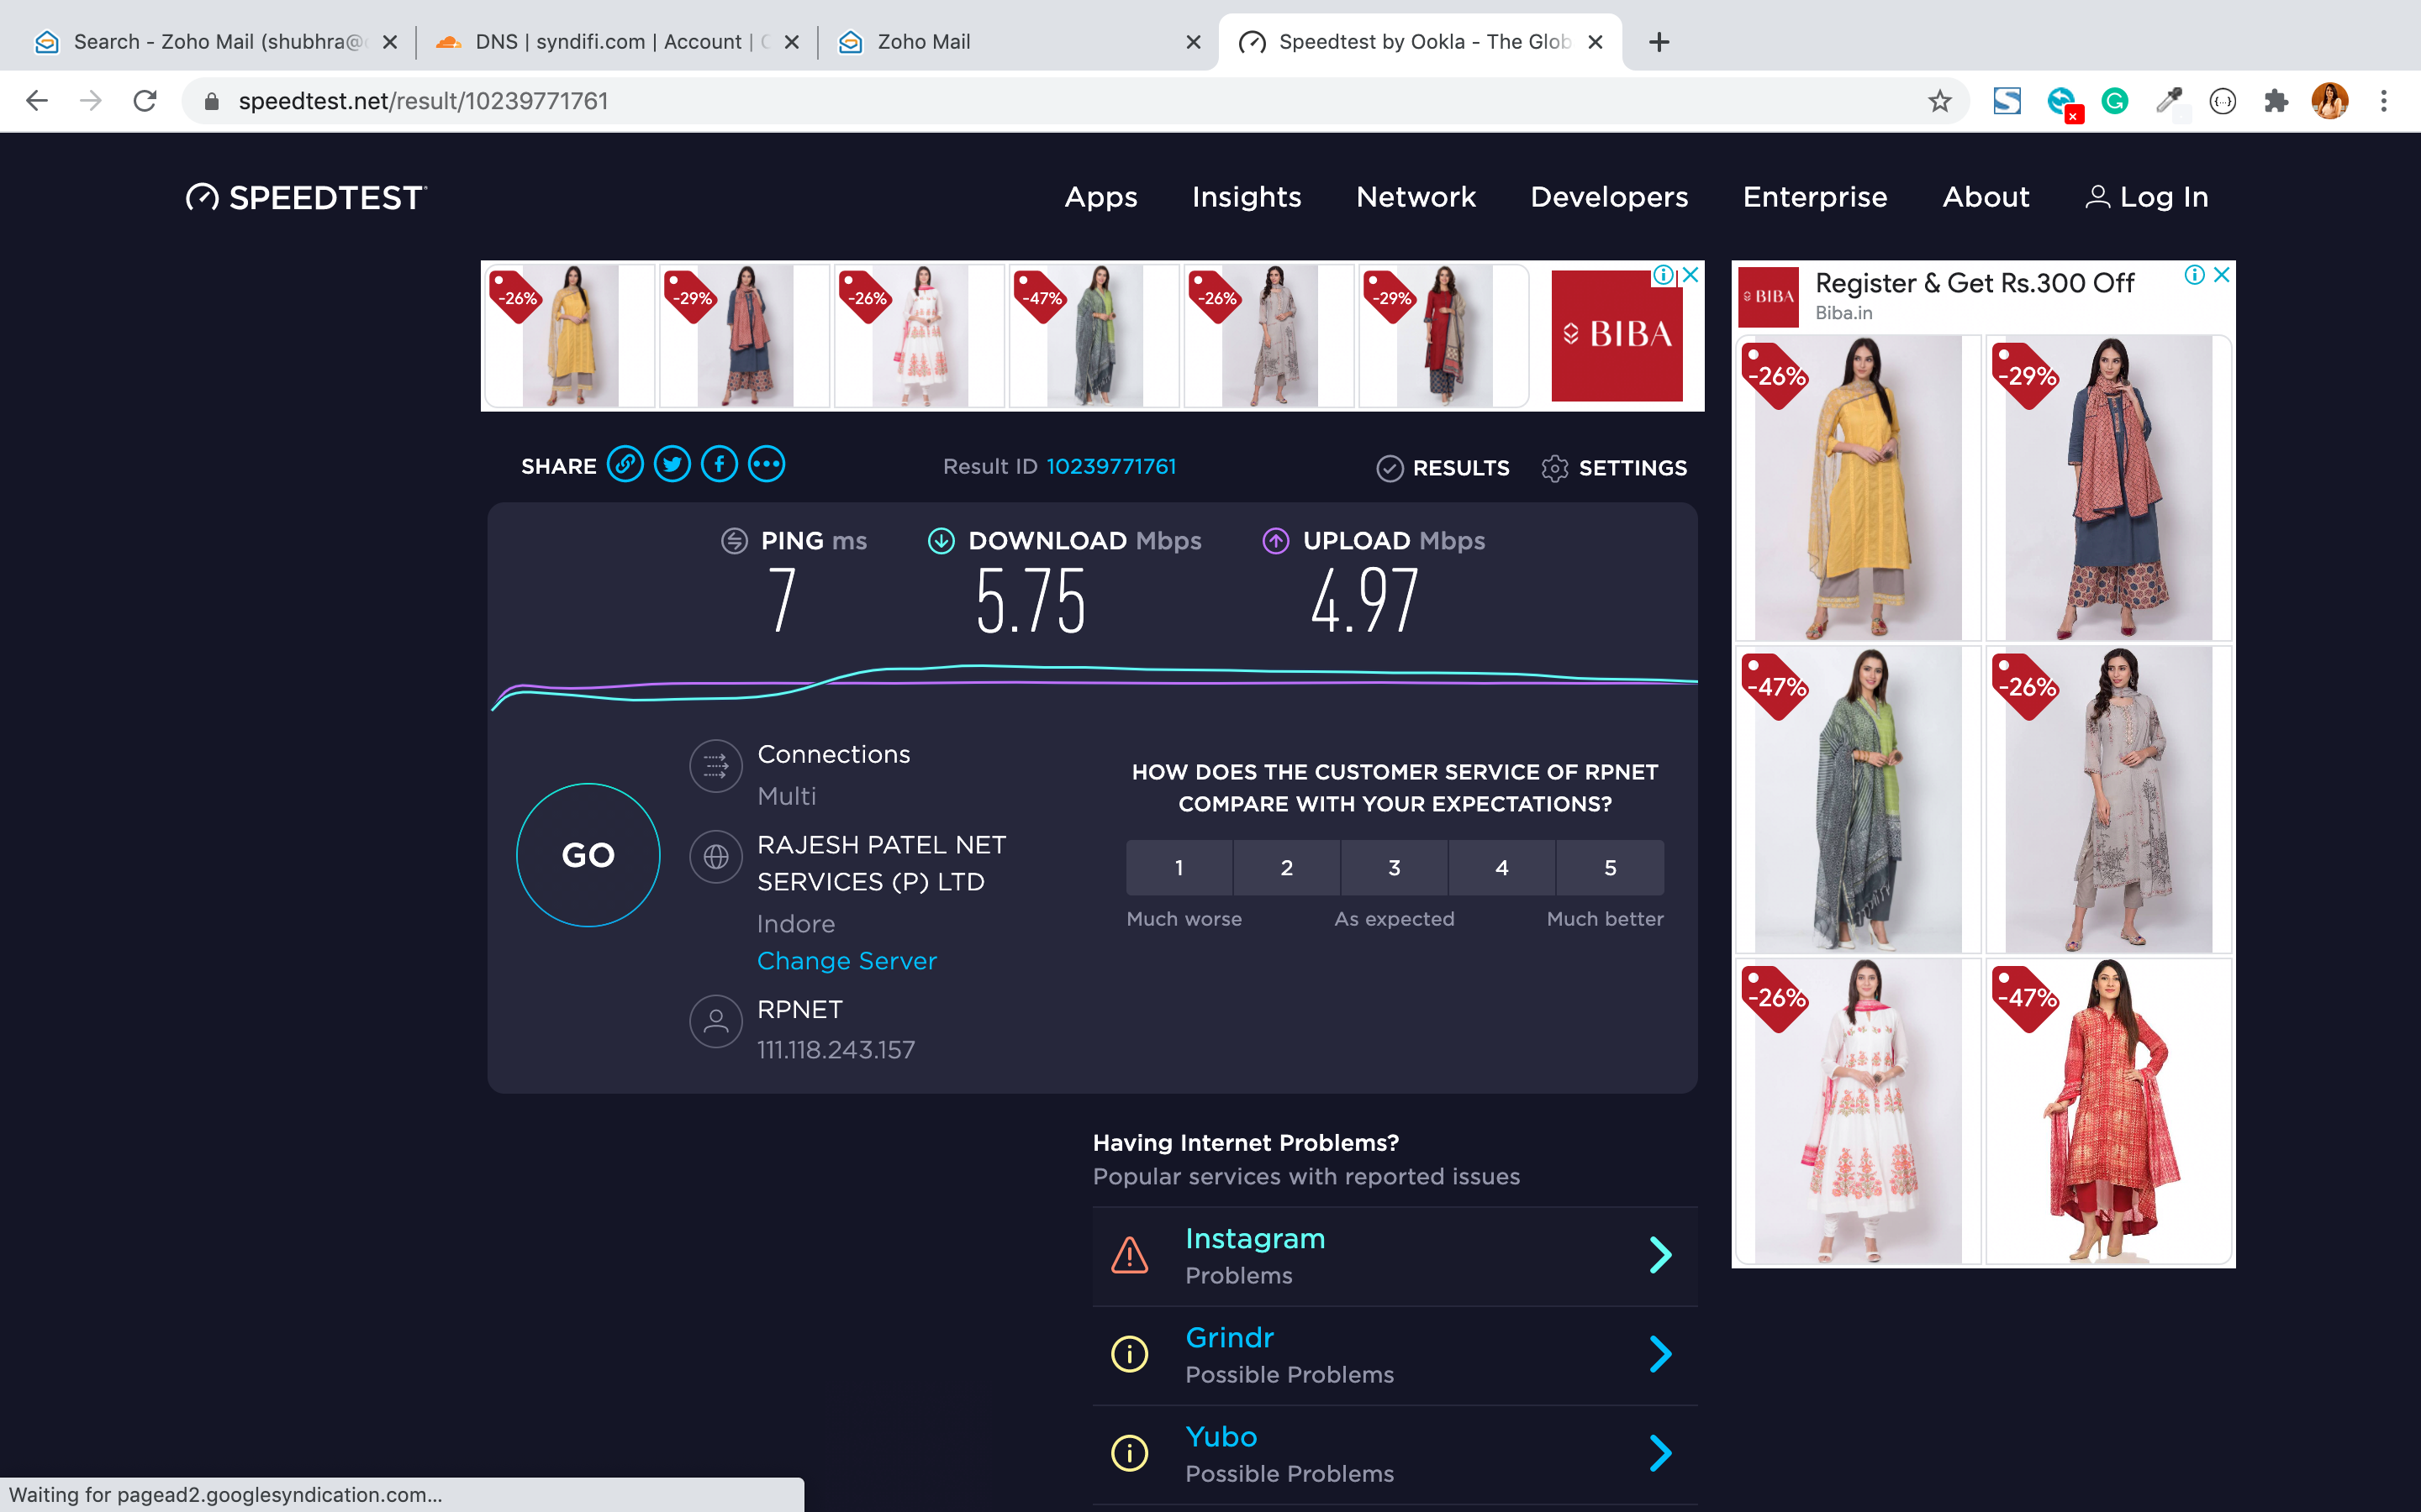The height and width of the screenshot is (1512, 2421).
Task: Rate customer service 4
Action: click(1501, 868)
